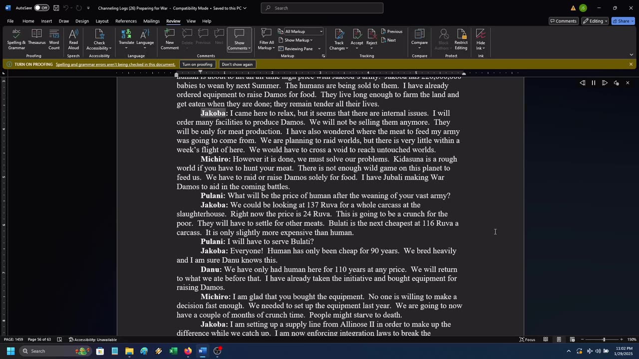Switch to Focus mode in status bar
Image resolution: width=639 pixels, height=359 pixels.
coord(527,340)
